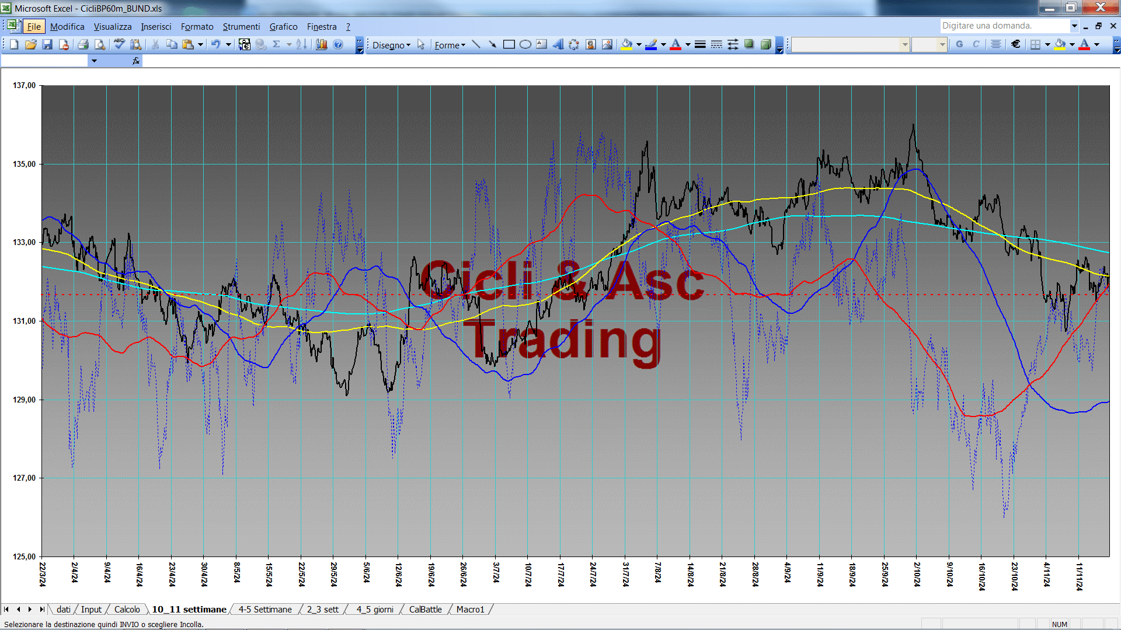Image resolution: width=1121 pixels, height=630 pixels.
Task: Apply yellow Fill Color in drawing toolbar
Action: pyautogui.click(x=627, y=44)
